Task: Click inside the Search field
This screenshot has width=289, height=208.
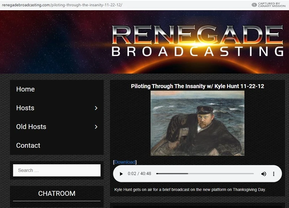Action: (57, 170)
